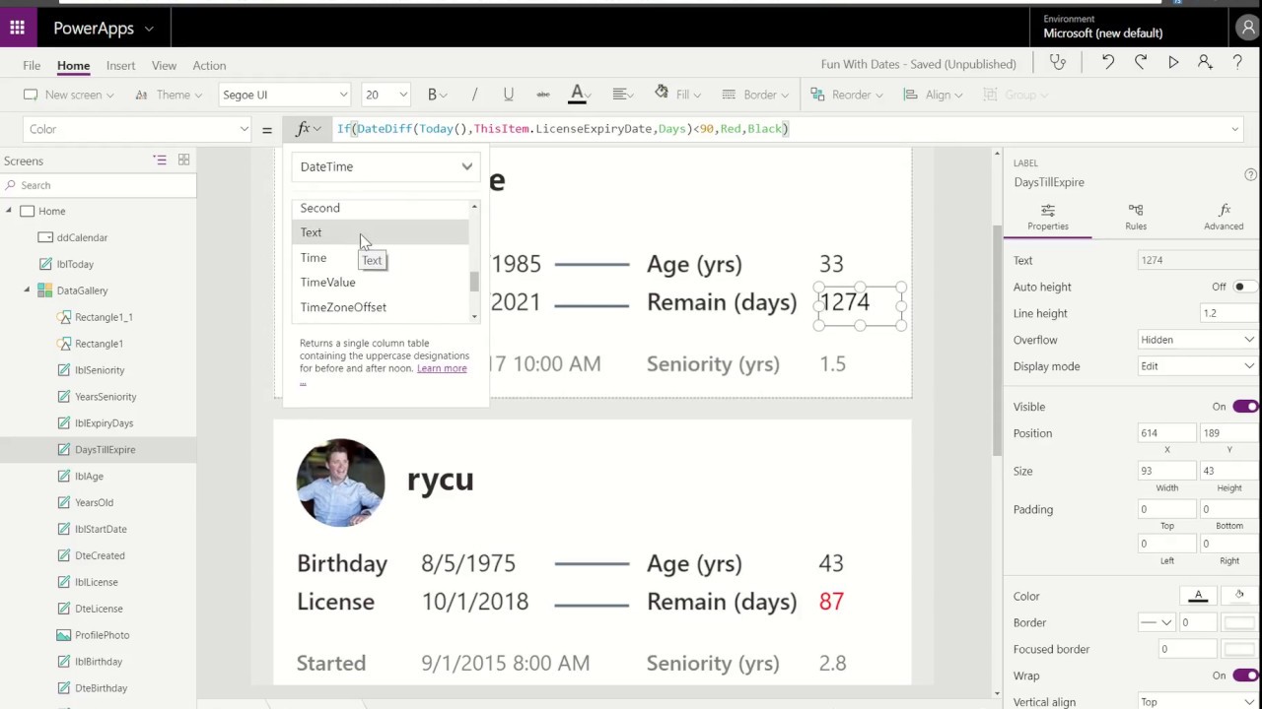Image resolution: width=1262 pixels, height=709 pixels.
Task: Open the Insert menu tab
Action: coord(120,66)
